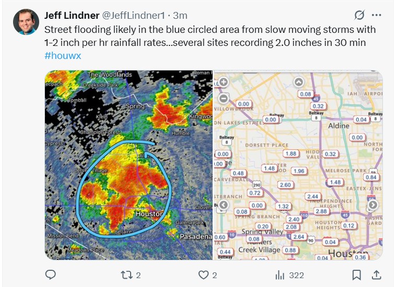Pan rainfall map left with arrow
The width and height of the screenshot is (396, 287).
[224, 205]
